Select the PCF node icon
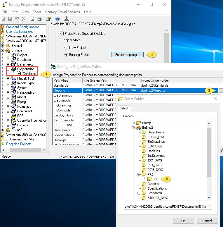Viewport: 223px width, 227px height. point(13,116)
